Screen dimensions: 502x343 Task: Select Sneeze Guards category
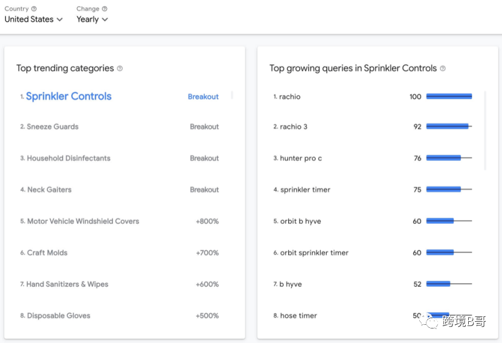[53, 127]
